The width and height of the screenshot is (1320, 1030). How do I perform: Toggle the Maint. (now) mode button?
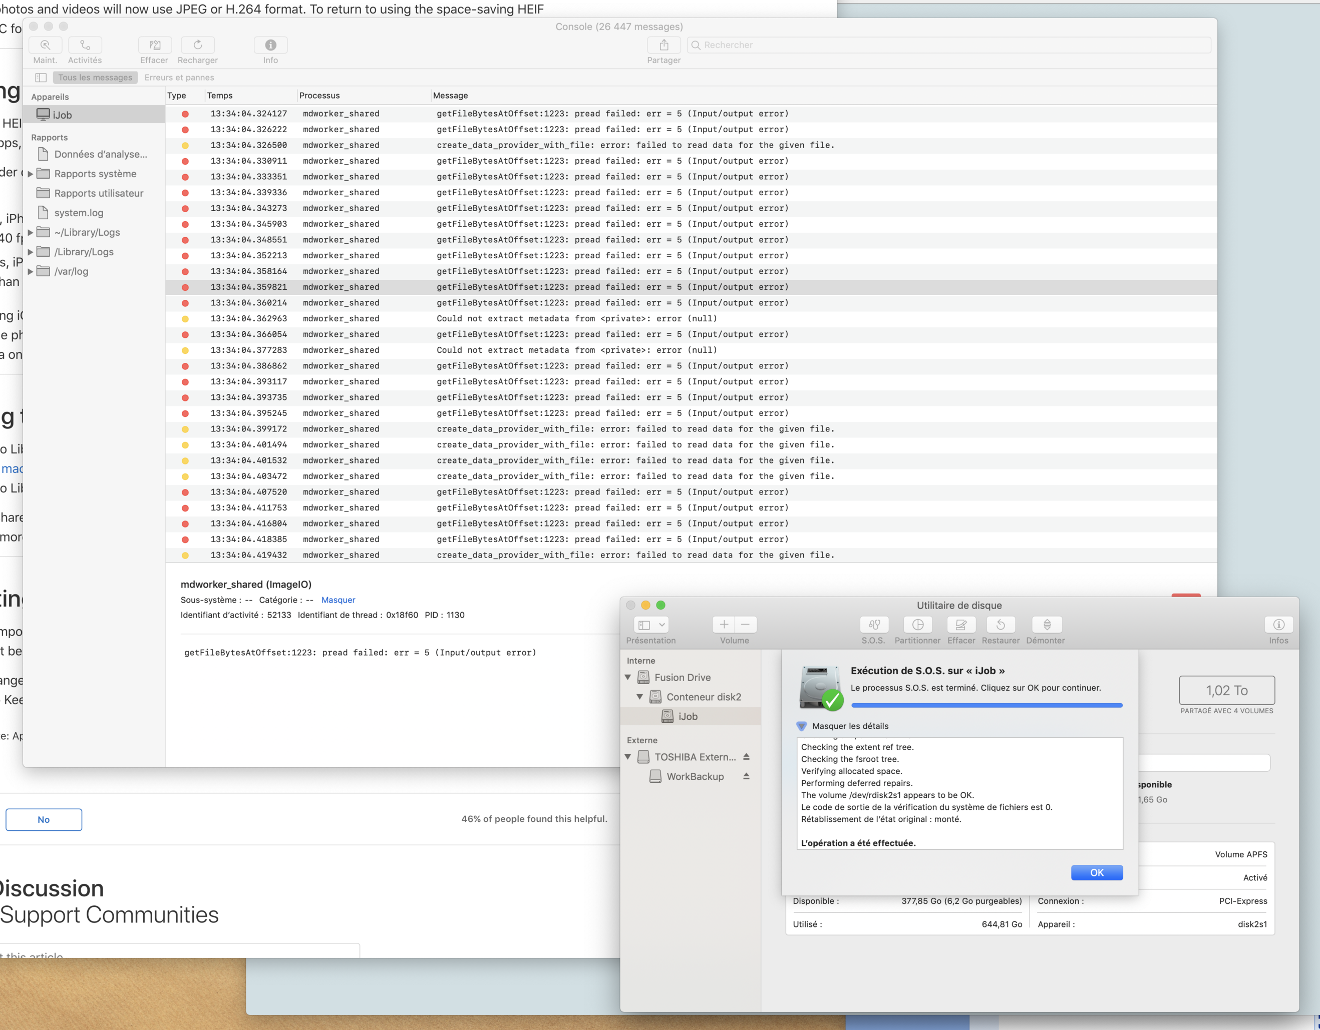[x=46, y=46]
